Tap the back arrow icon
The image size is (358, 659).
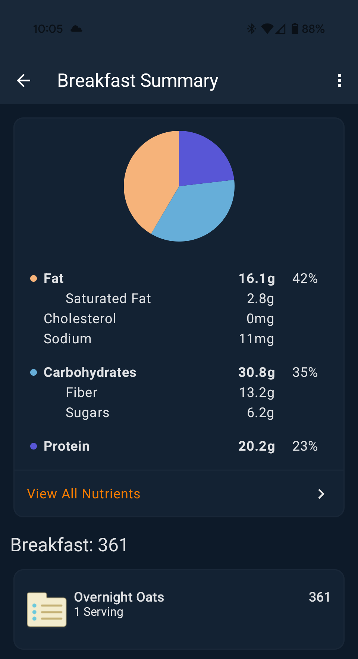coord(24,81)
